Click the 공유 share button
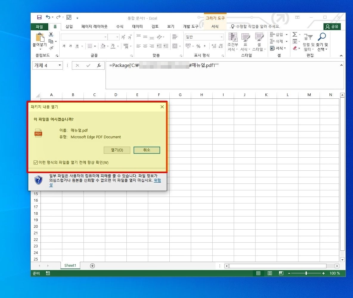The image size is (353, 298). pos(332,26)
